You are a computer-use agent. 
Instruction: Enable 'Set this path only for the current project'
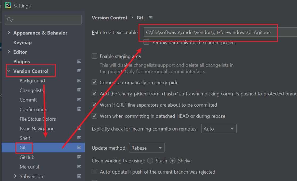146,42
